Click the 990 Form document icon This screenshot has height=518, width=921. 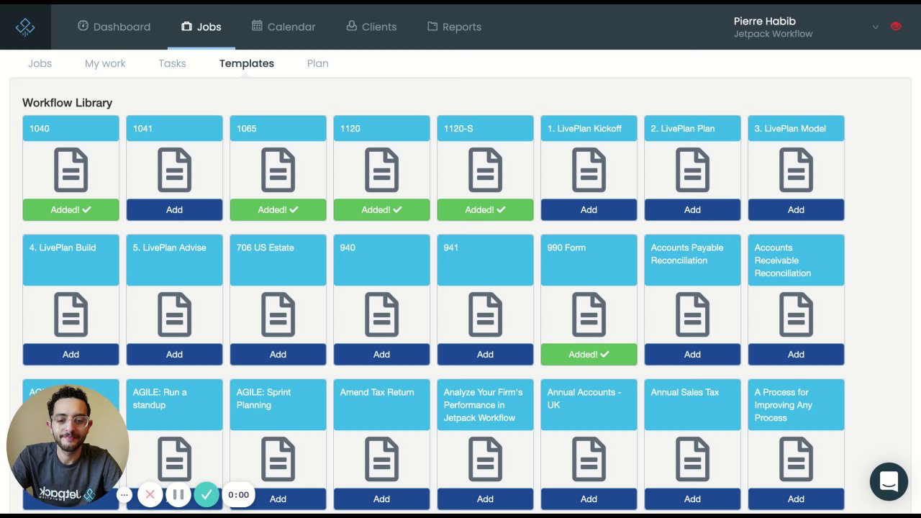[x=589, y=314]
